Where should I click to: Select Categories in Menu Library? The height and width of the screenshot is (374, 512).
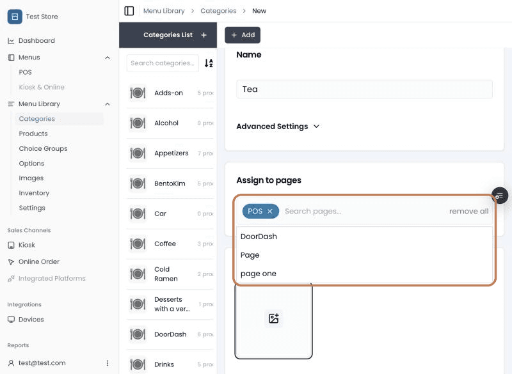pos(59,119)
